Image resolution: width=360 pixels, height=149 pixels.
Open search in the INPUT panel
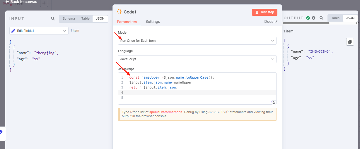click(53, 18)
